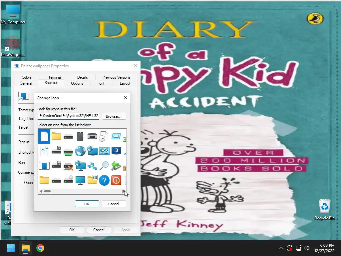
Task: Click OK in the Properties window
Action: pos(72,230)
